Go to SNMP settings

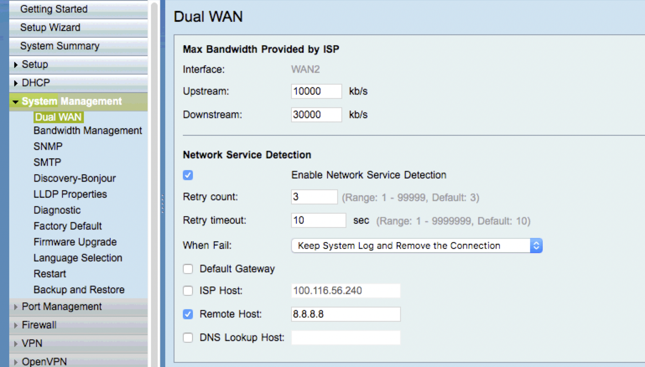point(48,147)
